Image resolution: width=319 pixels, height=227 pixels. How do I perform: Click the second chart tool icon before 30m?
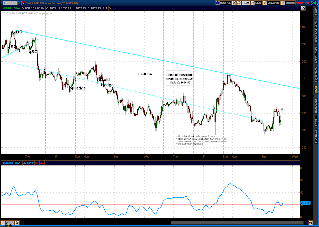point(239,3)
